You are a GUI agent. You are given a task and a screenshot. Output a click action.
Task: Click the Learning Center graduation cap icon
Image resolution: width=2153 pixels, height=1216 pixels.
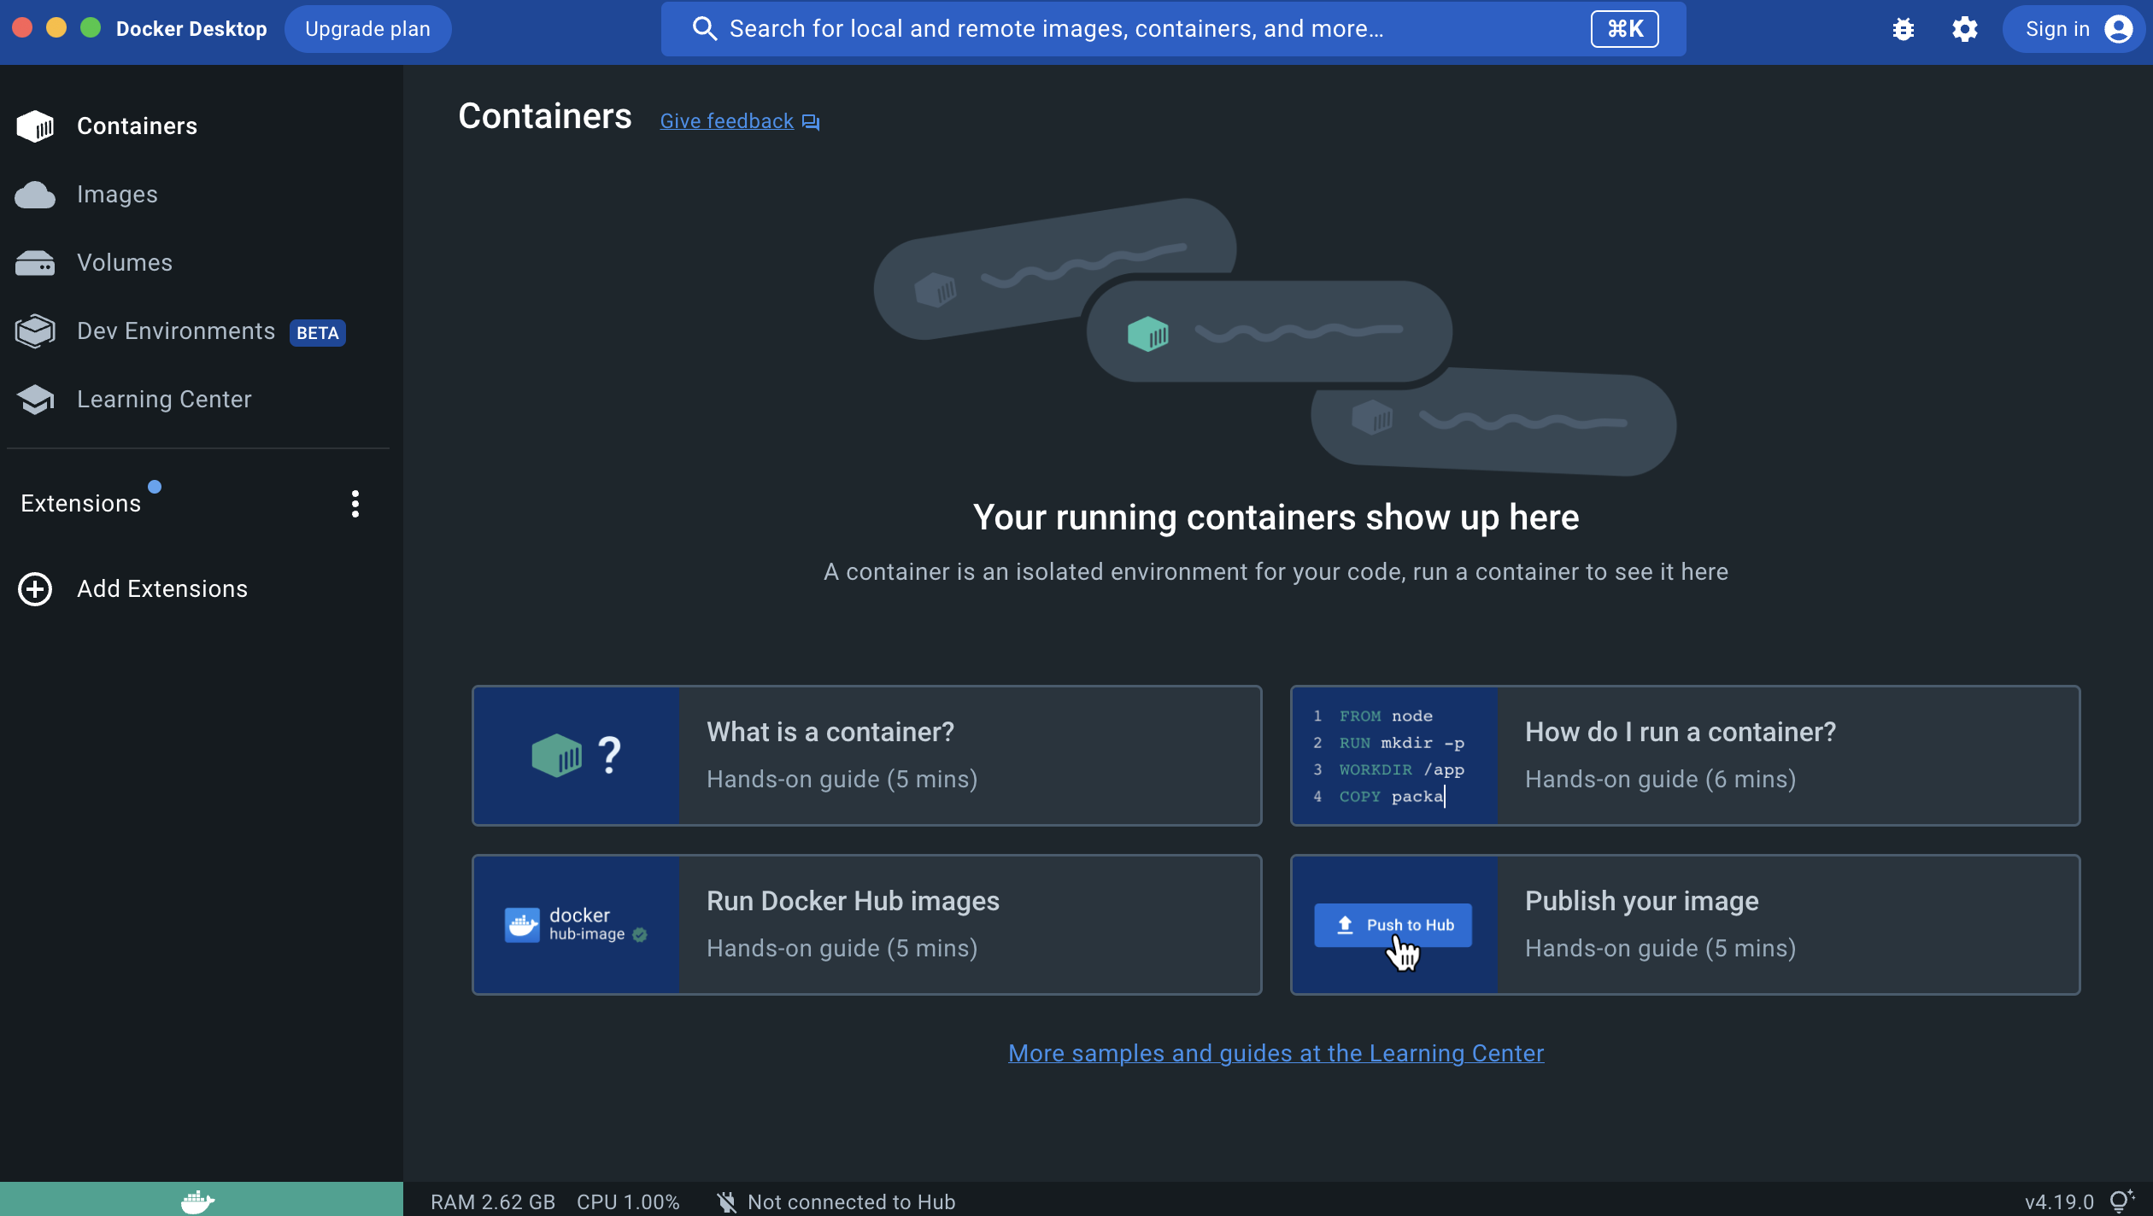(35, 400)
